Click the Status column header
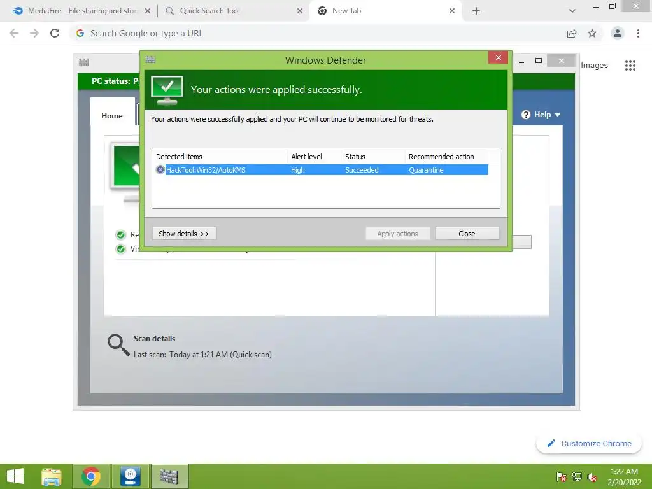The width and height of the screenshot is (652, 489). click(355, 157)
